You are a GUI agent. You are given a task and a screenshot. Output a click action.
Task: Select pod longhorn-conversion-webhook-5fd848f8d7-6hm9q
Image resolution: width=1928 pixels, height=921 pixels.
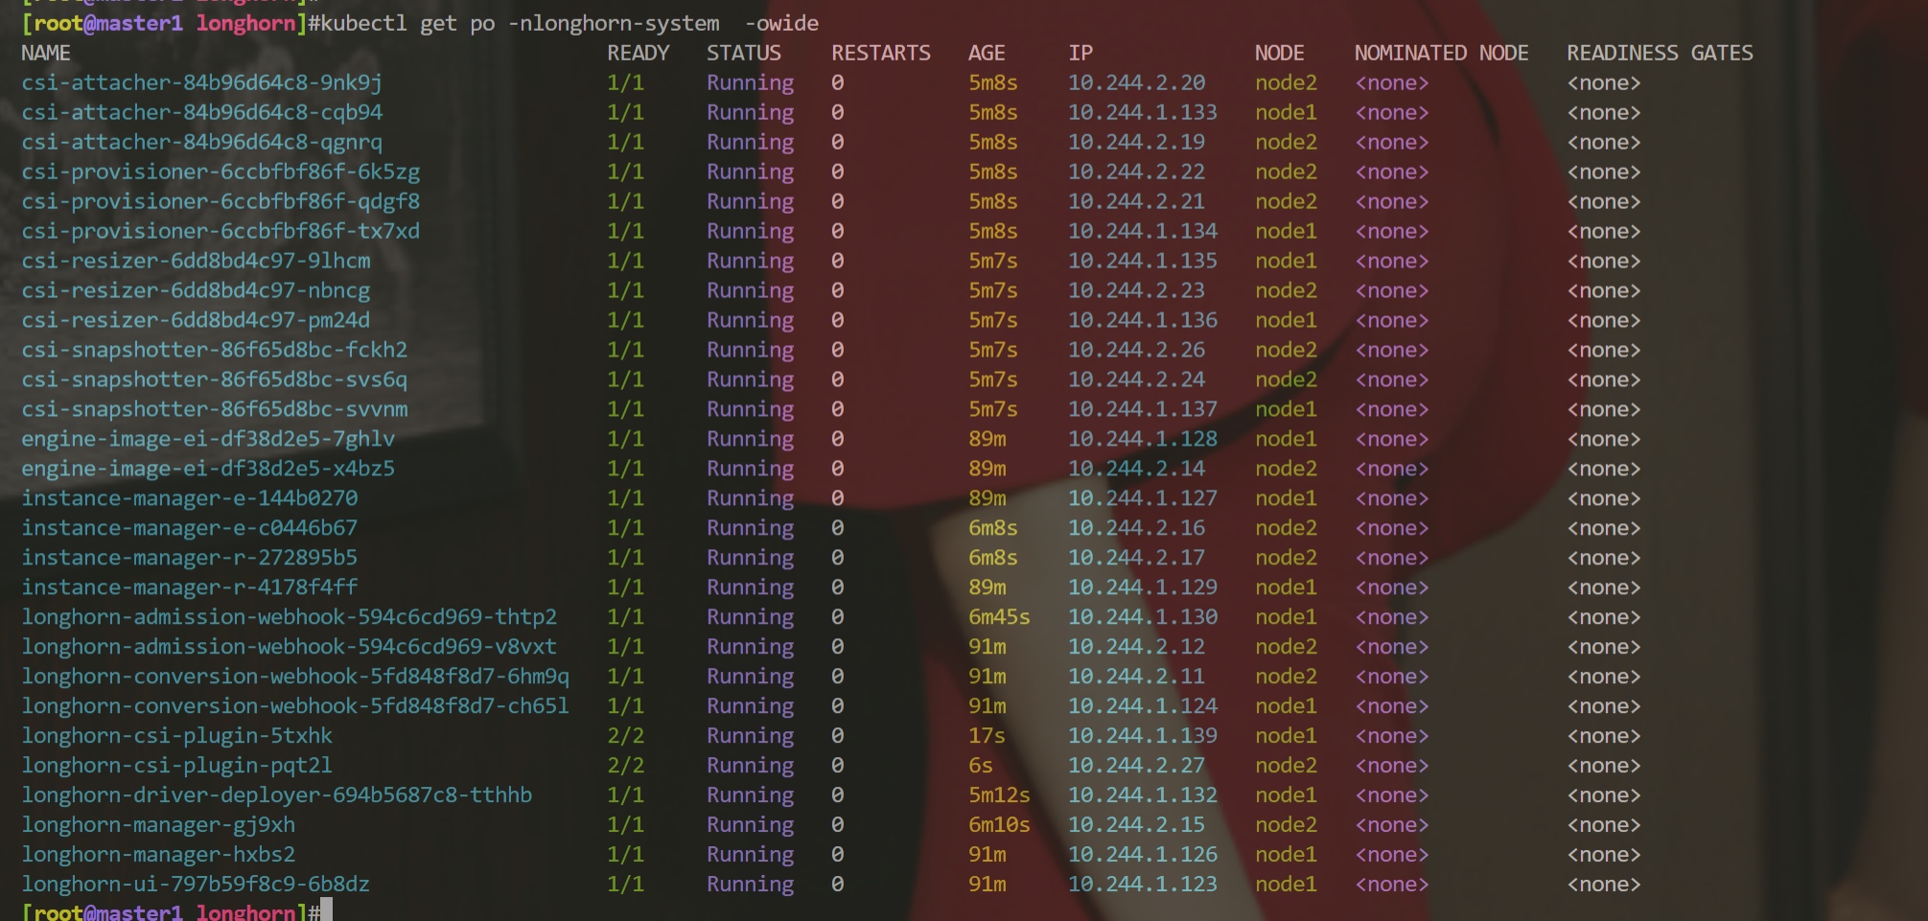(295, 677)
